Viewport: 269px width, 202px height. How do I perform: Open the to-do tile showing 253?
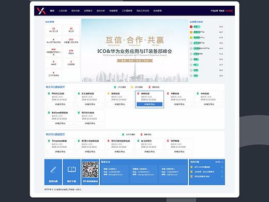pyautogui.click(x=71, y=41)
